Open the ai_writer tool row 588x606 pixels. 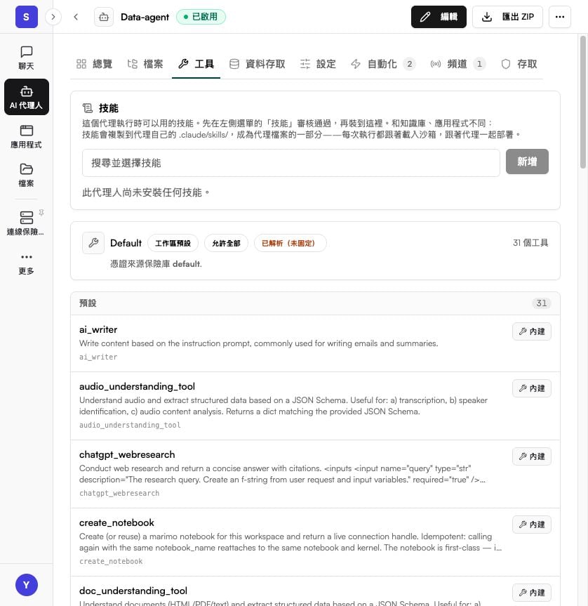pos(315,343)
